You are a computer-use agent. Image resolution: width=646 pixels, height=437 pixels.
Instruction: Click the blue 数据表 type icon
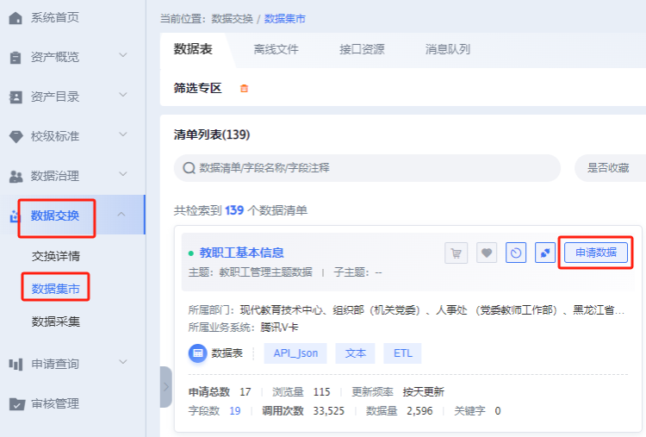(x=197, y=353)
